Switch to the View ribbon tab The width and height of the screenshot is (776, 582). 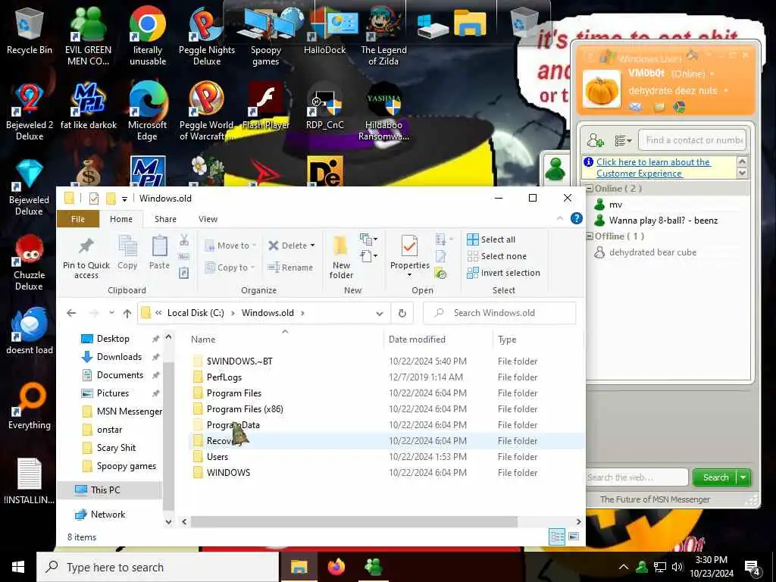point(208,219)
